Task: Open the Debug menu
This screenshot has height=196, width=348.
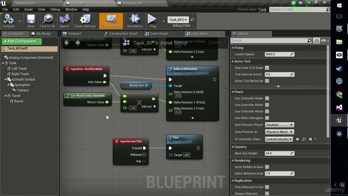Action: [x=55, y=9]
